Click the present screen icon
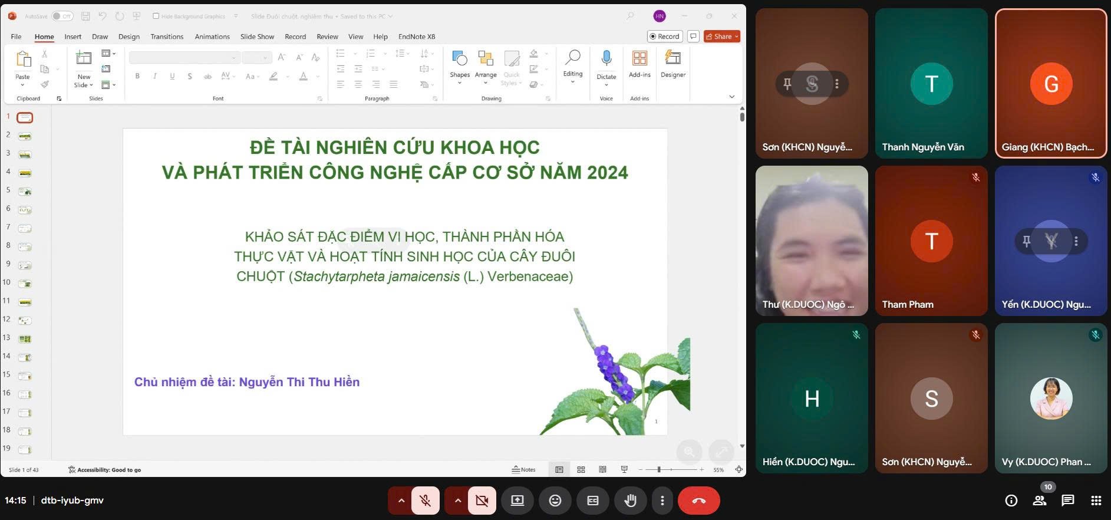Viewport: 1111px width, 520px height. [x=517, y=501]
